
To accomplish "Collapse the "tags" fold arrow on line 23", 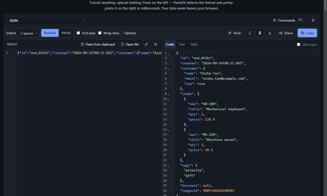I will [x=169, y=166].
